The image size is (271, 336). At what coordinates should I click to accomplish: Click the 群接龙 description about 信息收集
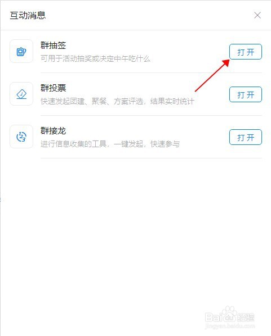tap(110, 144)
